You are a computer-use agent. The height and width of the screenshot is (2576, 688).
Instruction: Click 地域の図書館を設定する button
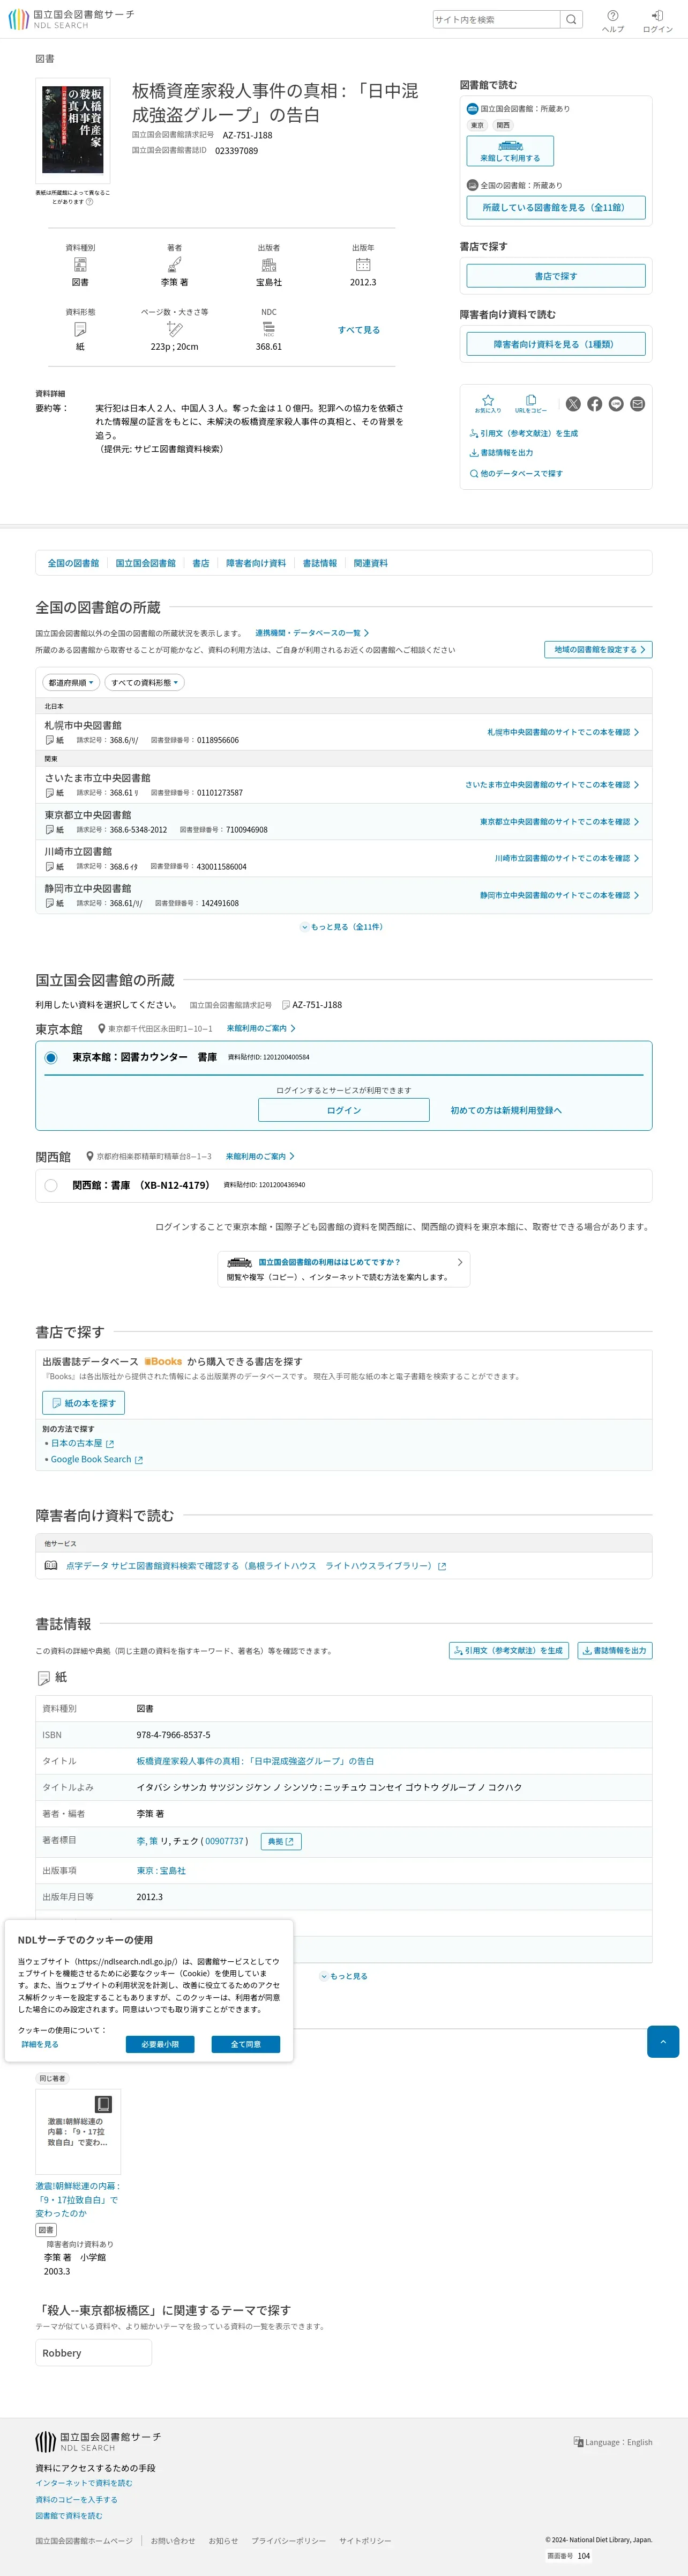click(x=598, y=650)
